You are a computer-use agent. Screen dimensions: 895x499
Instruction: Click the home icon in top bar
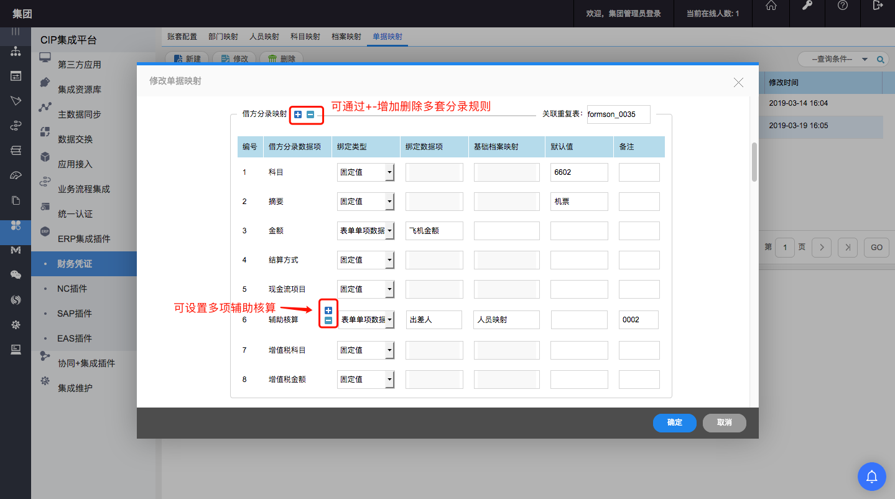click(x=771, y=6)
